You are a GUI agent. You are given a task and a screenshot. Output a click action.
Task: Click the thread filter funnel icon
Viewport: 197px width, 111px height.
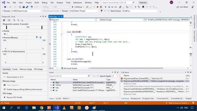click(102, 11)
